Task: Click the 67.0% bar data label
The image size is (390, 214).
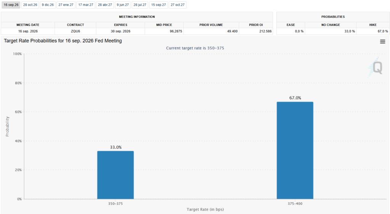Action: tap(295, 98)
